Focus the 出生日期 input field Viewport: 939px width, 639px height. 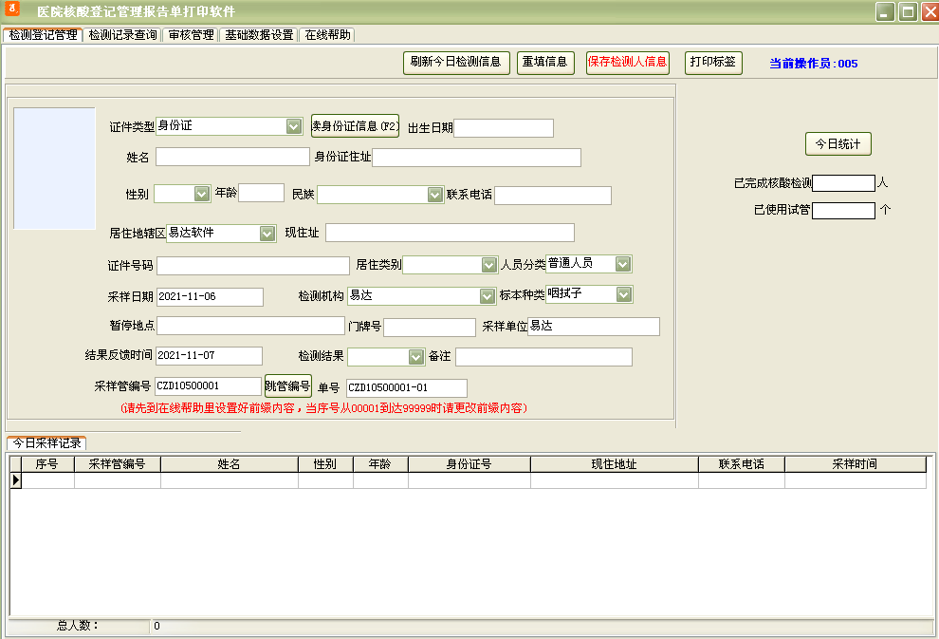pyautogui.click(x=504, y=127)
